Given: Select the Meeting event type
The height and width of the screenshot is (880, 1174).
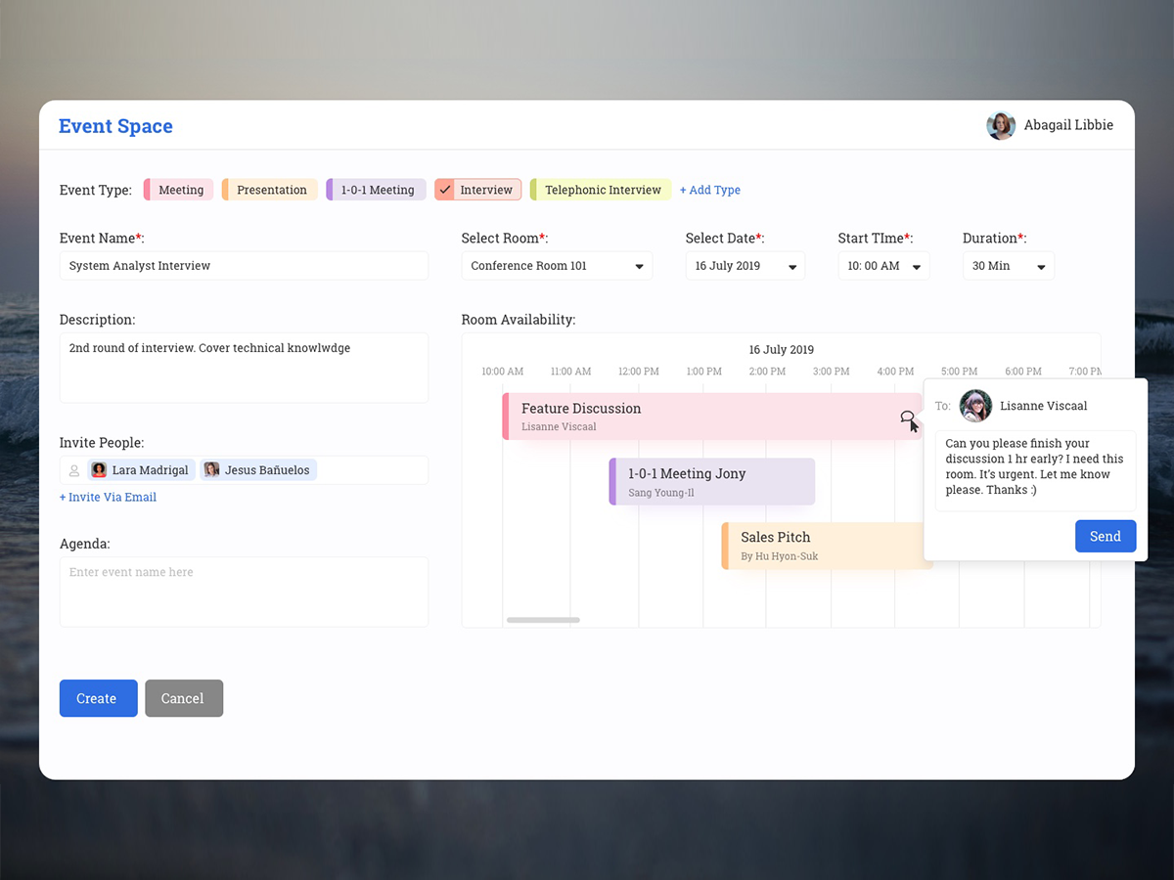Looking at the screenshot, I should point(178,189).
